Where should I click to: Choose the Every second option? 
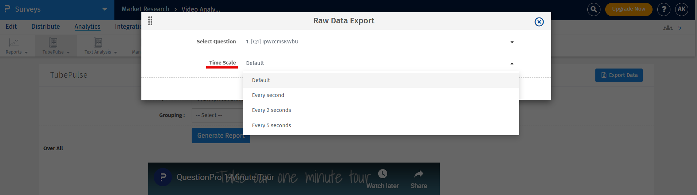(381, 95)
